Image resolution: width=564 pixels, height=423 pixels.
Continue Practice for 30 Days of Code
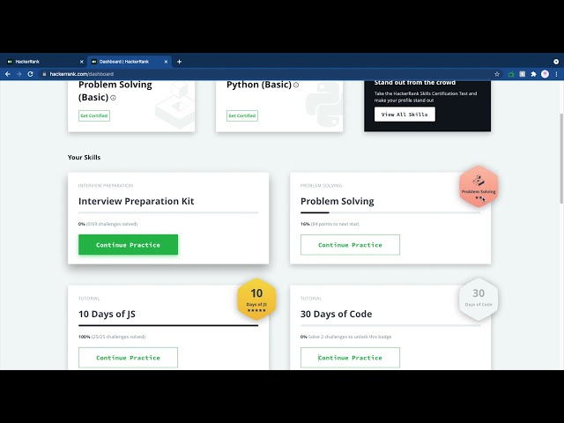click(x=350, y=358)
